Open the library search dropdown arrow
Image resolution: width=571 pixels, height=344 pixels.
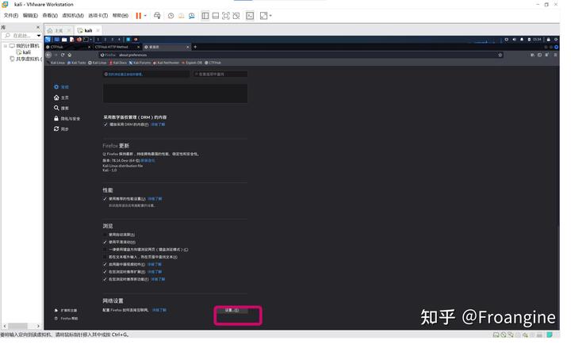tap(39, 36)
